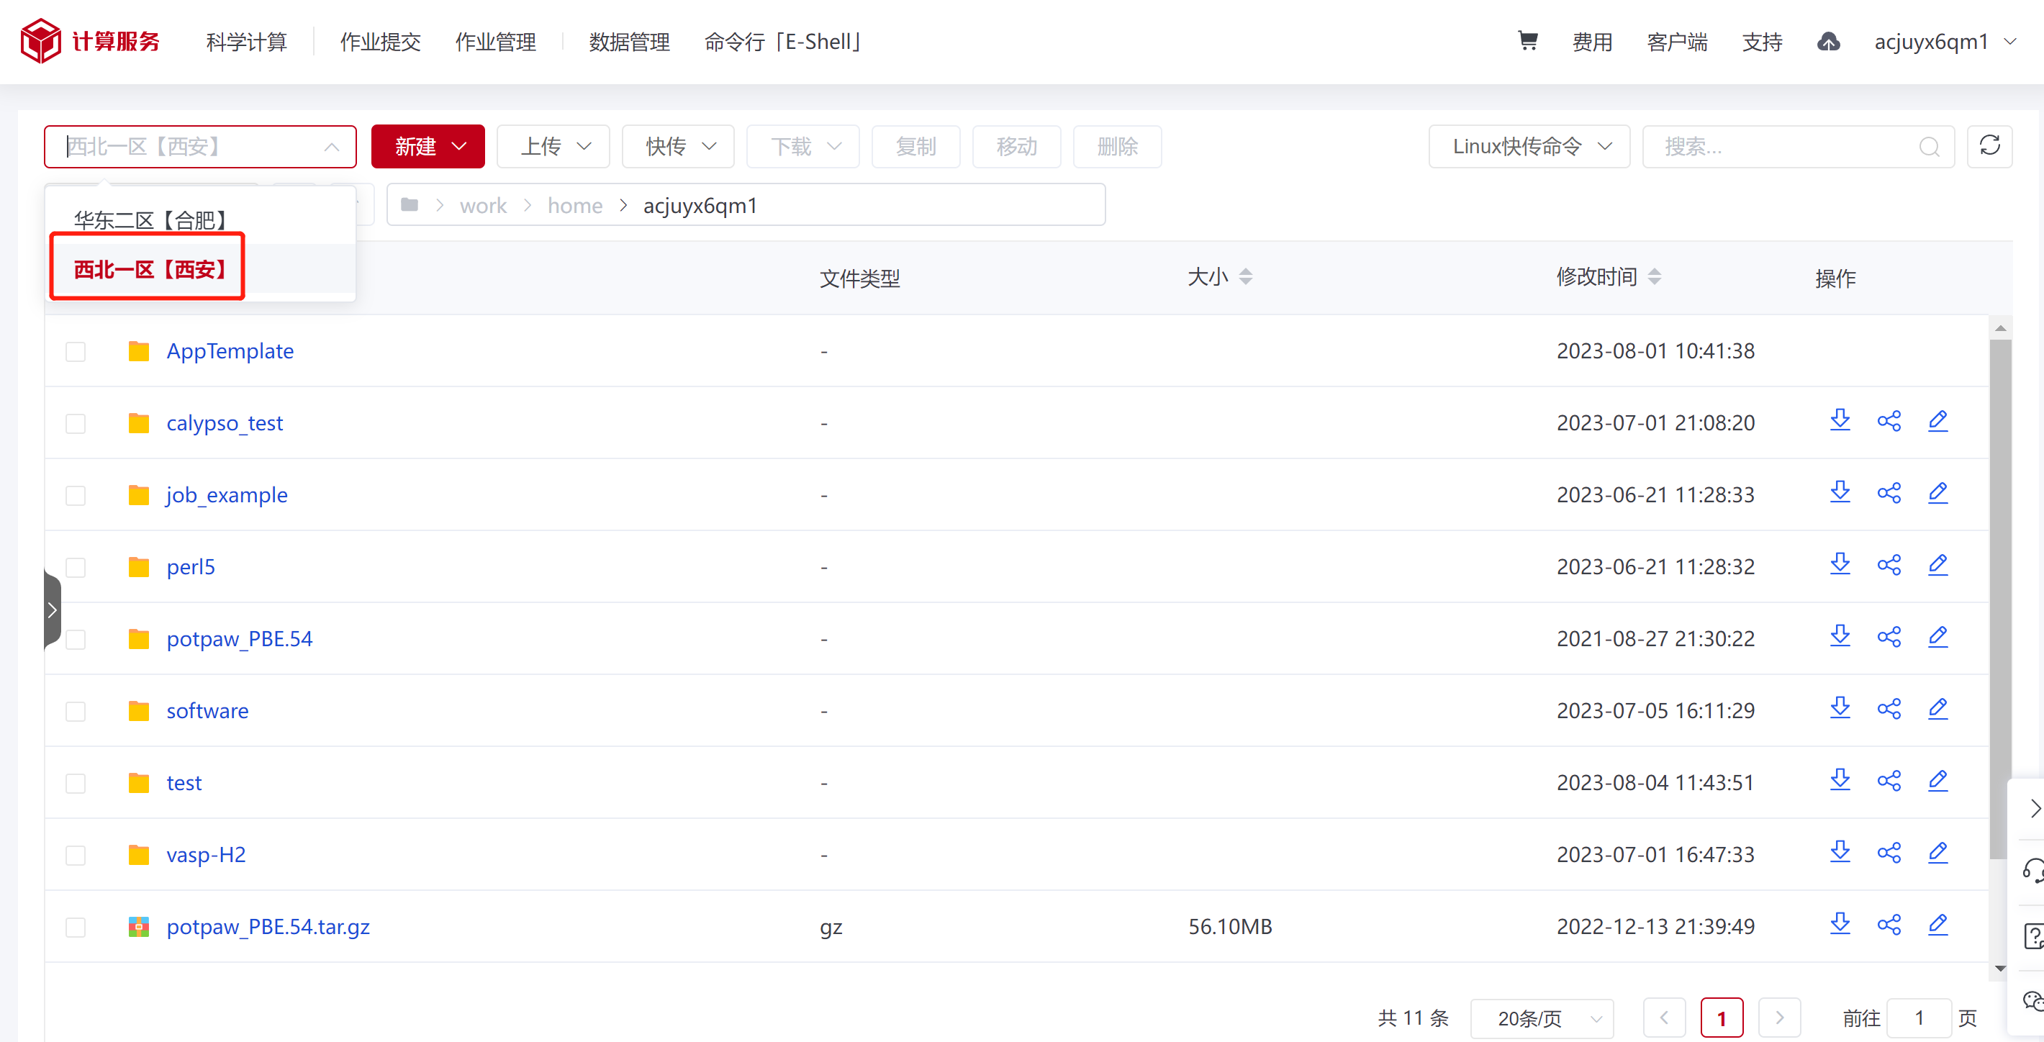Check the test row checkbox
Image resolution: width=2044 pixels, height=1042 pixels.
click(76, 783)
